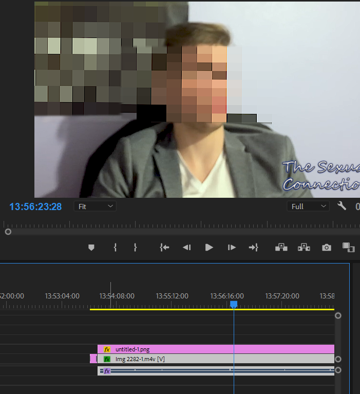
Task: Click the ruler at 13:53:04:00
Action: 62,296
